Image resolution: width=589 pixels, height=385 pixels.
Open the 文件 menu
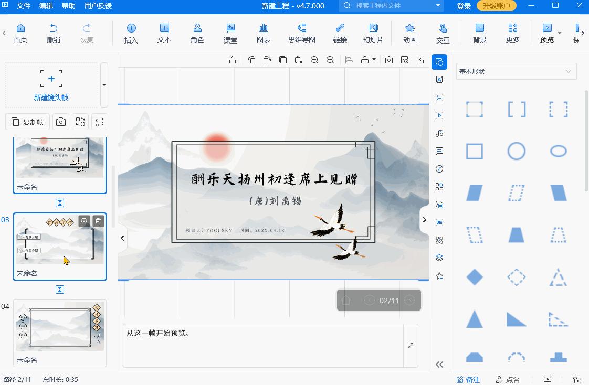pos(24,6)
